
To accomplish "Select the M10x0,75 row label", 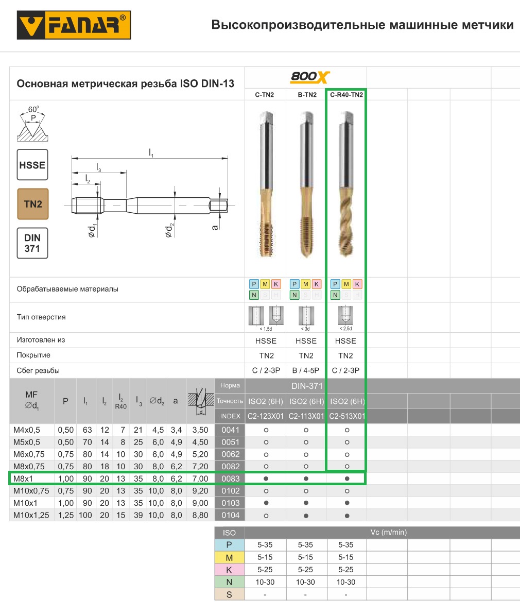I will pos(31,491).
